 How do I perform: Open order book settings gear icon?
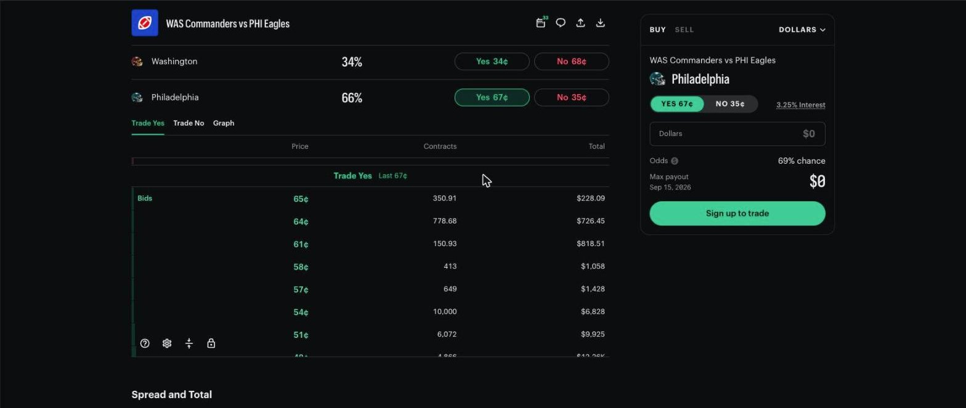(167, 343)
